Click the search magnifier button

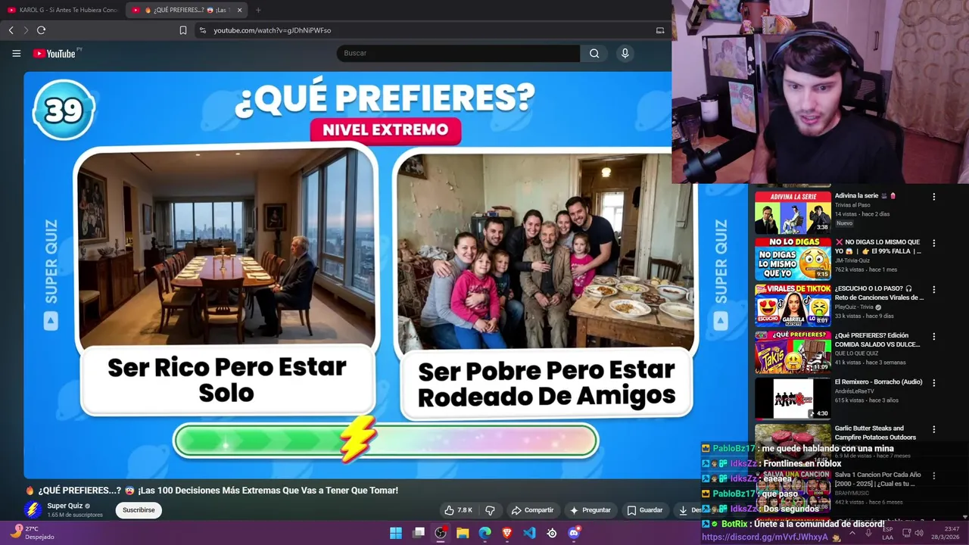pyautogui.click(x=594, y=53)
